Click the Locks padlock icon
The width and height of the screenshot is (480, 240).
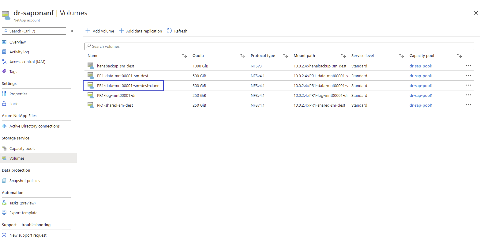pos(4,104)
